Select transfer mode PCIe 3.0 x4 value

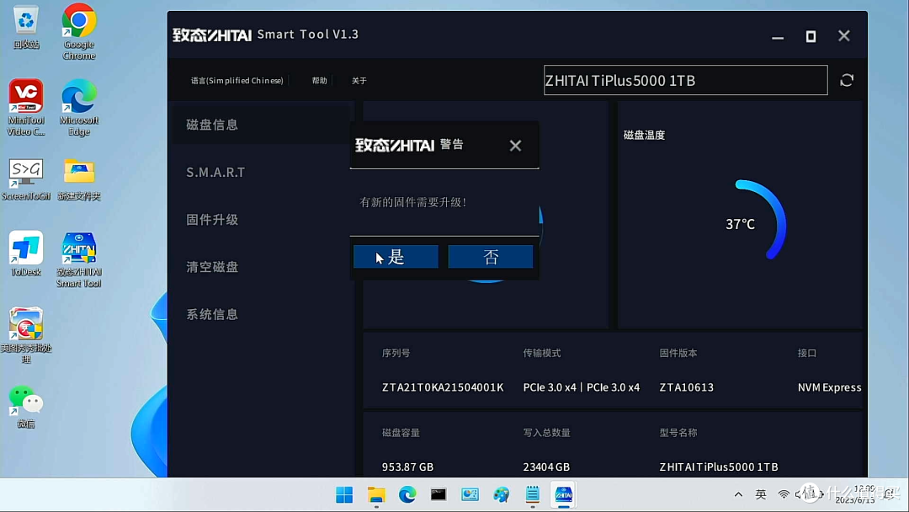(582, 387)
